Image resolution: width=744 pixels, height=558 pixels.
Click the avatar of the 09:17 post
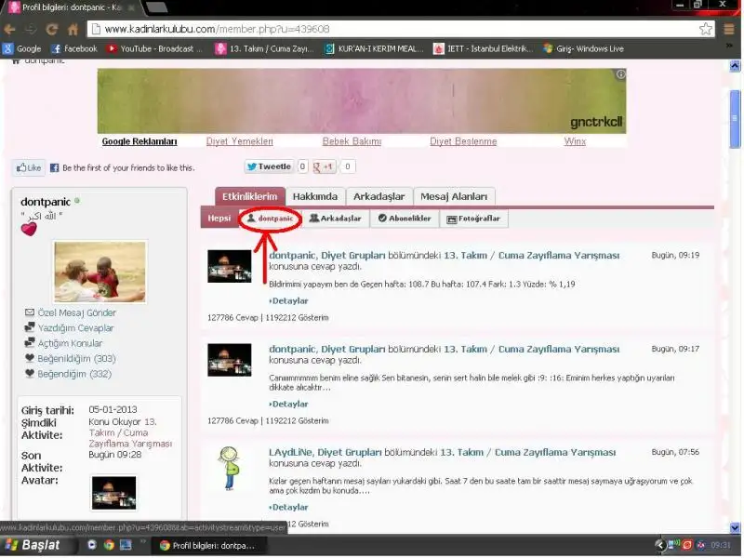[x=230, y=360]
